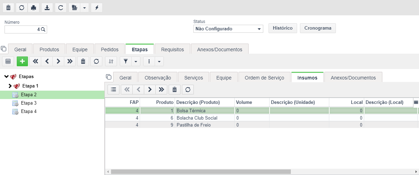
Task: Open the Status dropdown
Action: point(228,29)
